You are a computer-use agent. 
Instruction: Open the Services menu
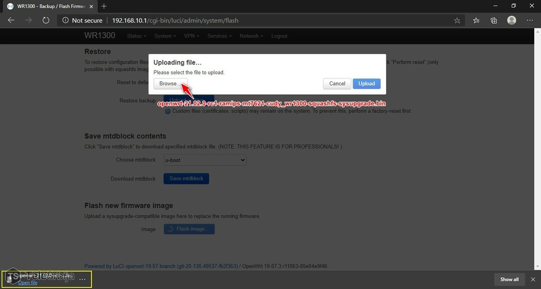coord(219,36)
